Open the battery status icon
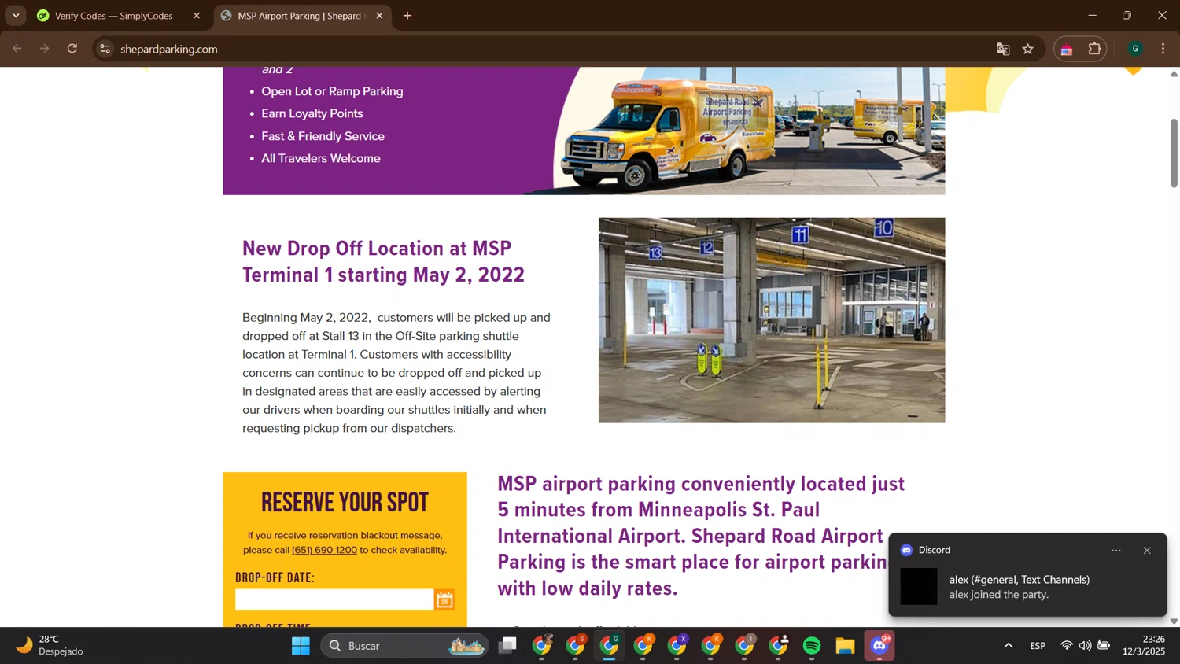The width and height of the screenshot is (1180, 664). click(1104, 646)
